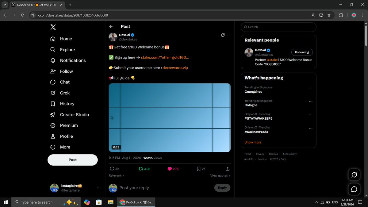Open Follow in the sidebar
368x207 pixels.
[x=62, y=71]
